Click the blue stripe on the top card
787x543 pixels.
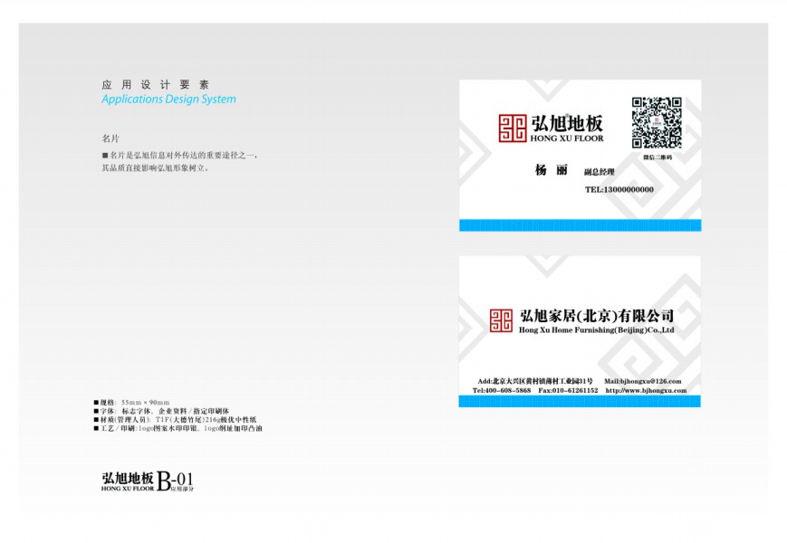click(580, 225)
